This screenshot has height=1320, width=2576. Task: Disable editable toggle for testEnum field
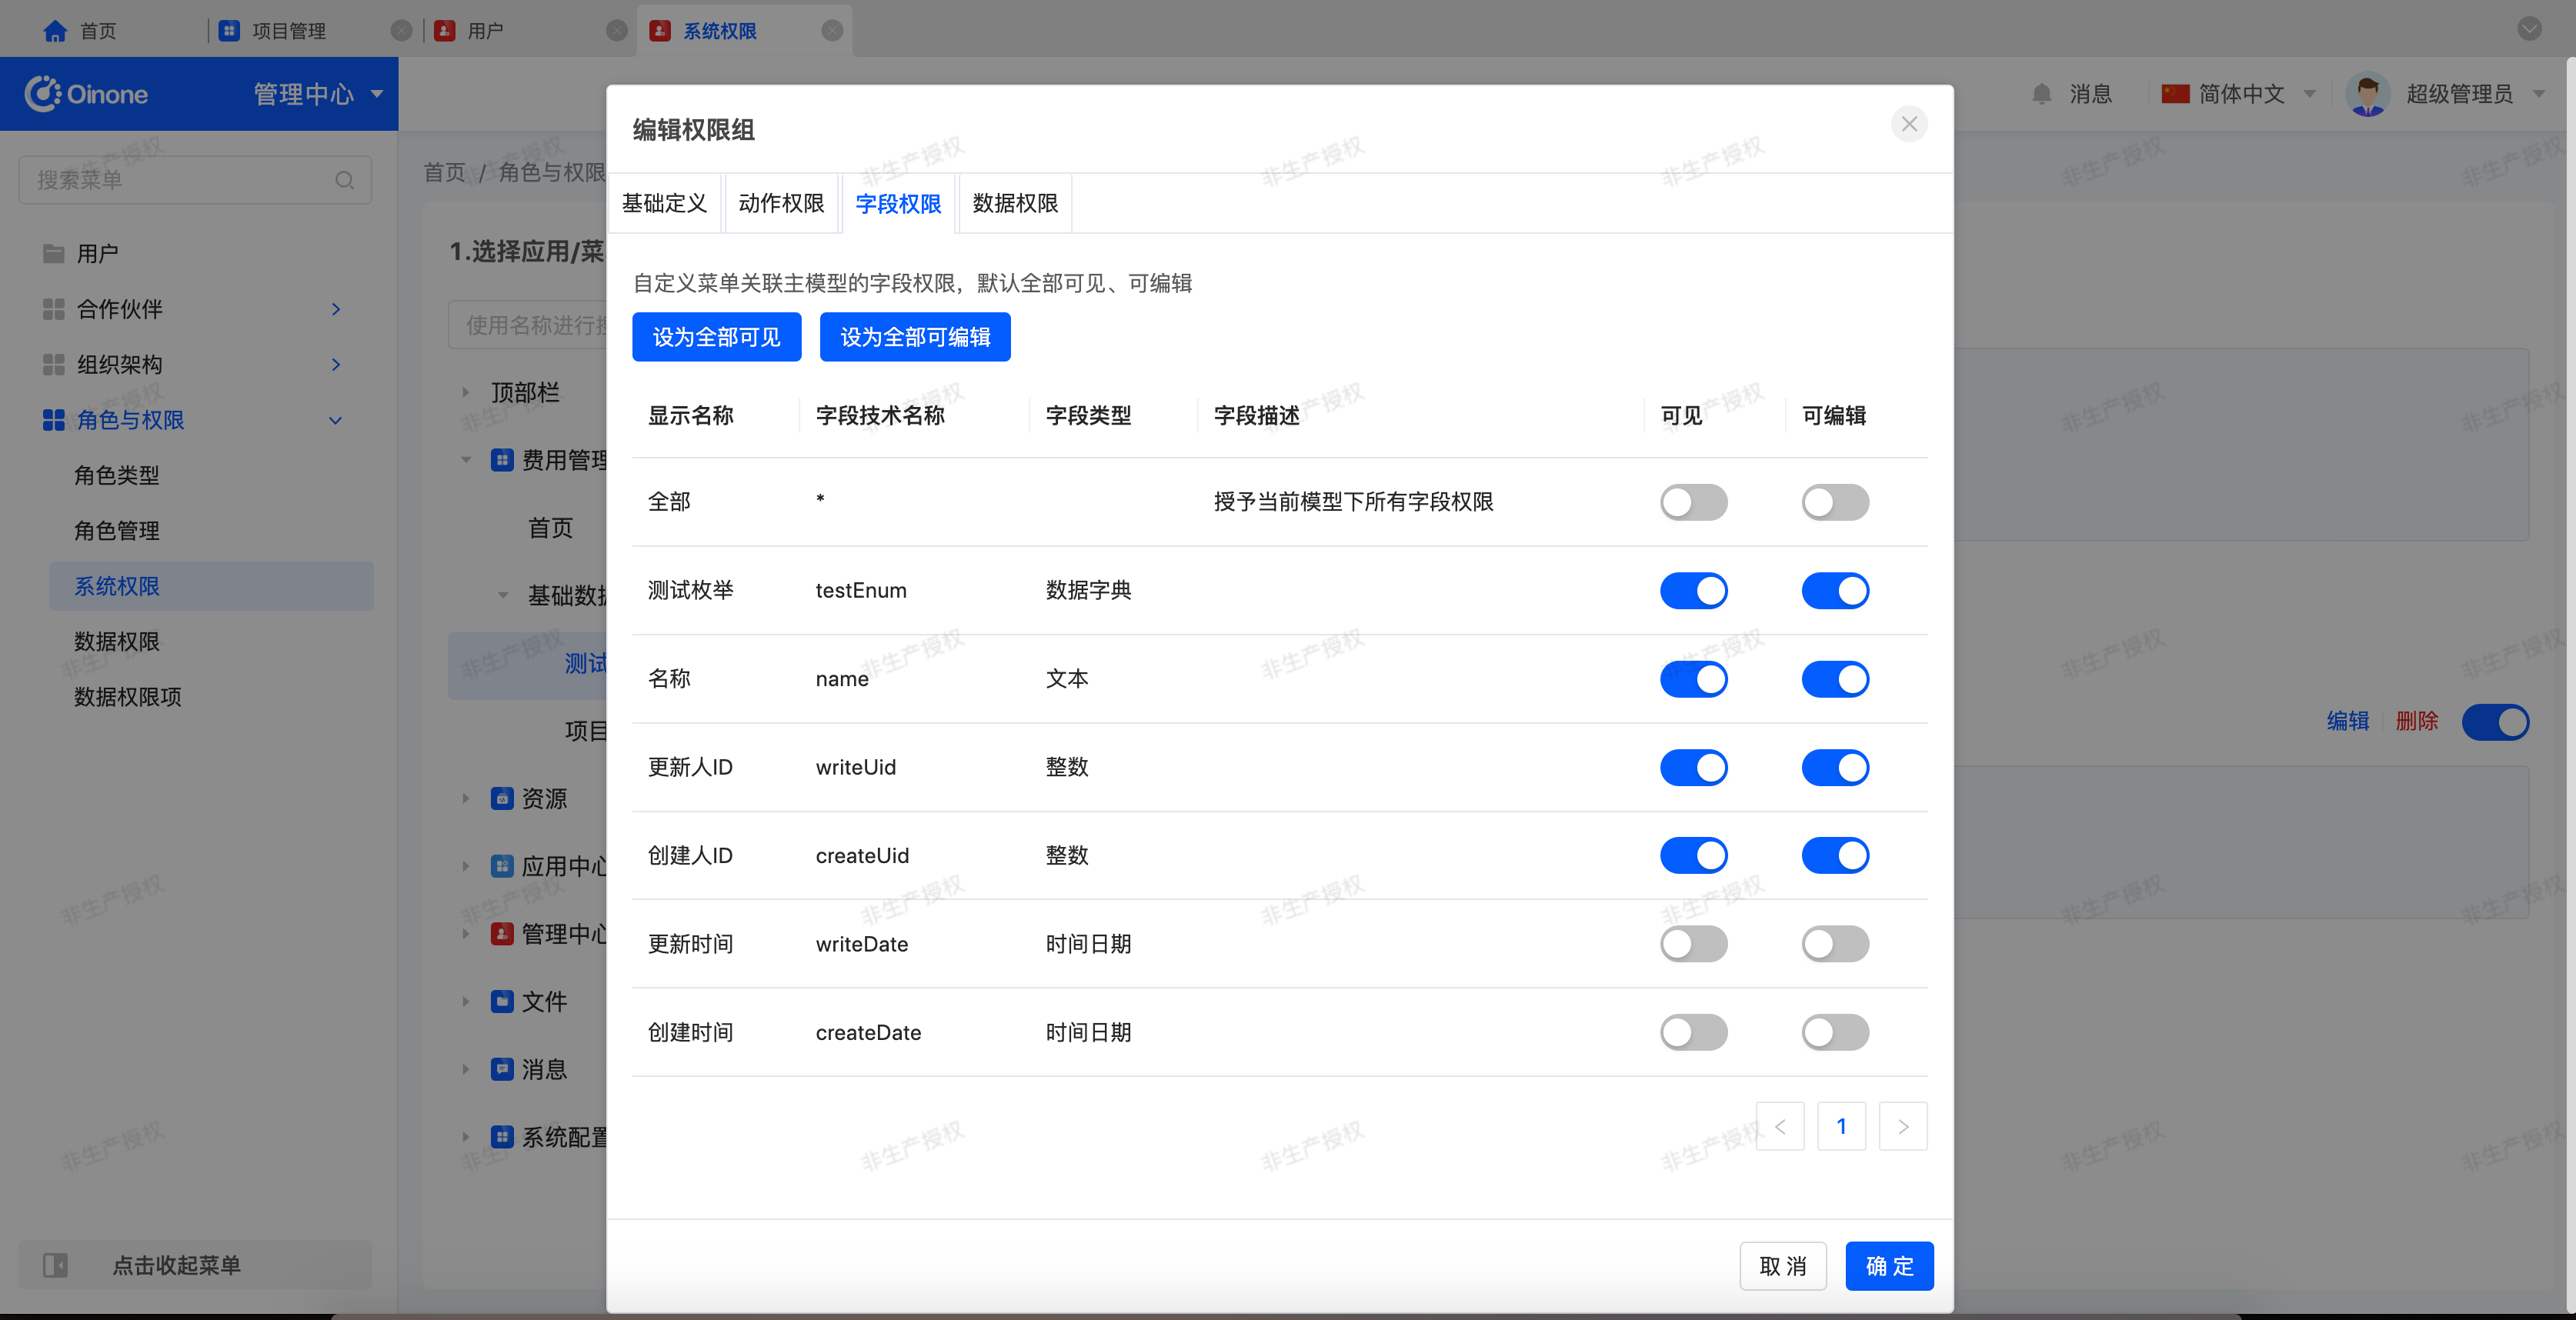point(1834,591)
